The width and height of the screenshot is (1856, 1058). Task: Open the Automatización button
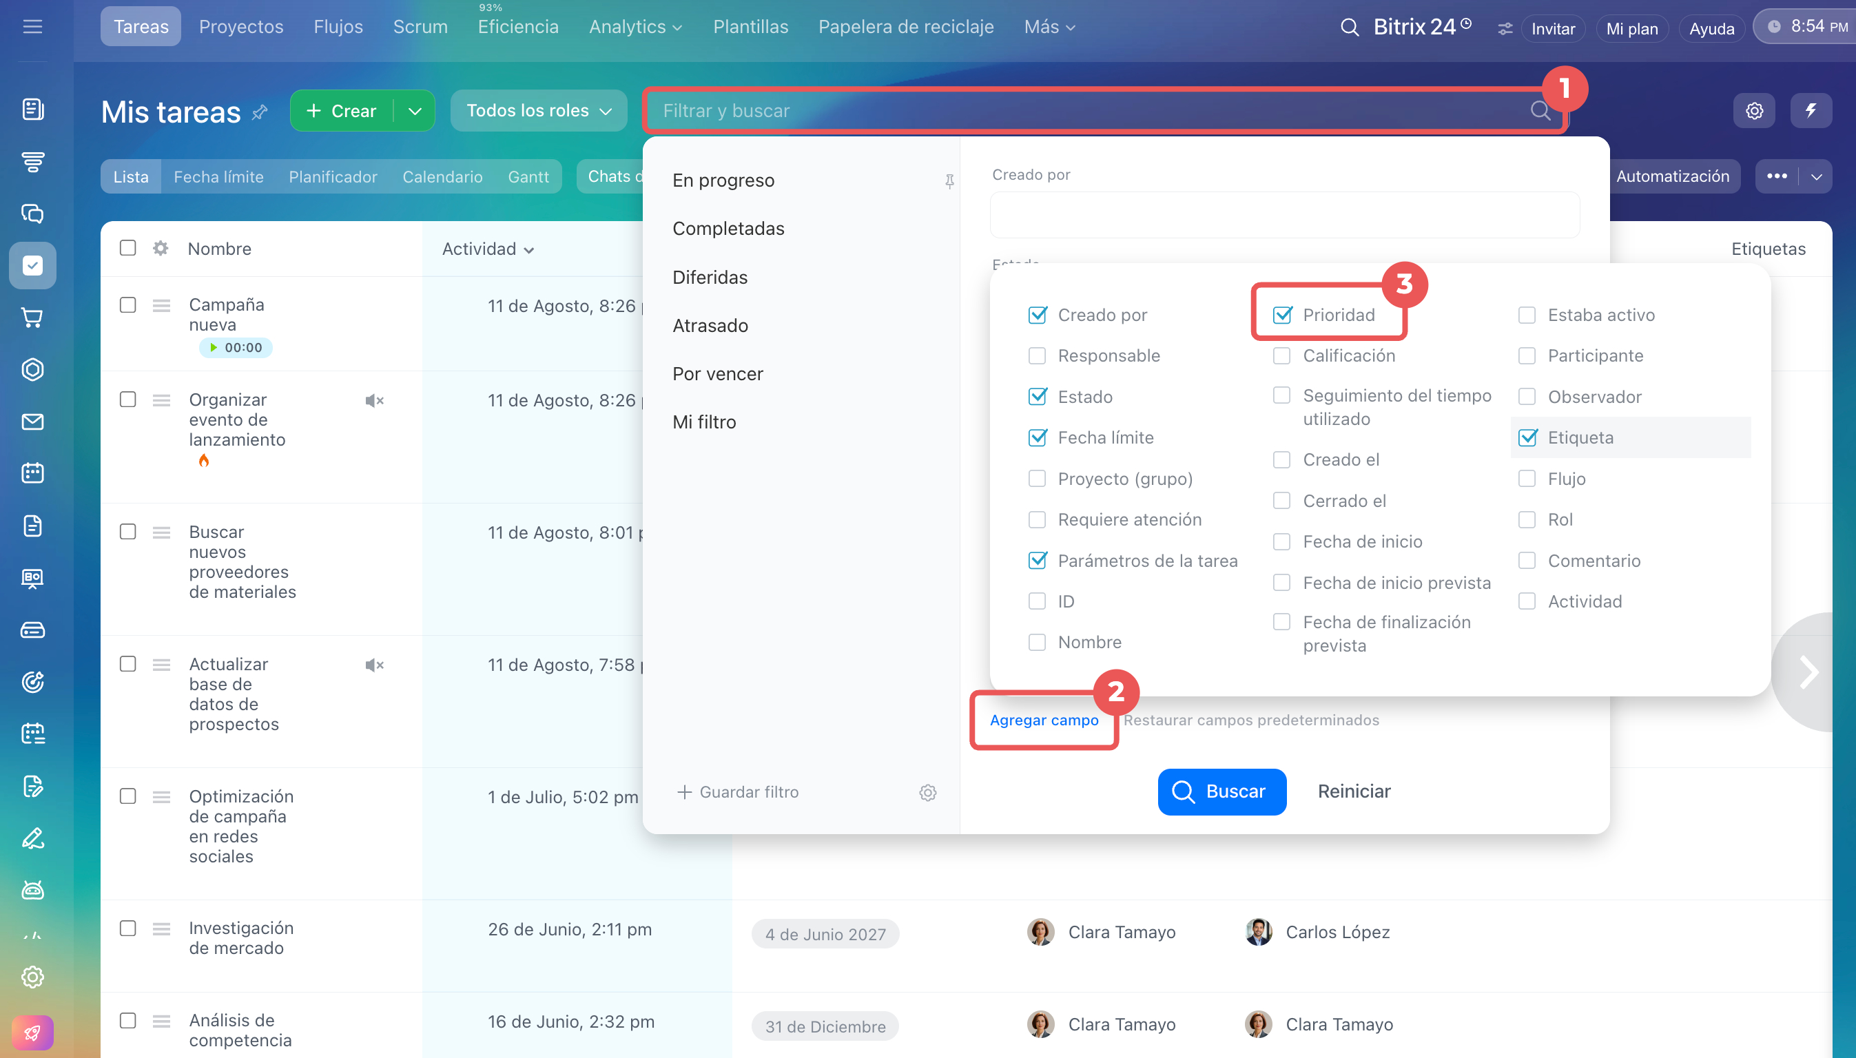pos(1672,176)
